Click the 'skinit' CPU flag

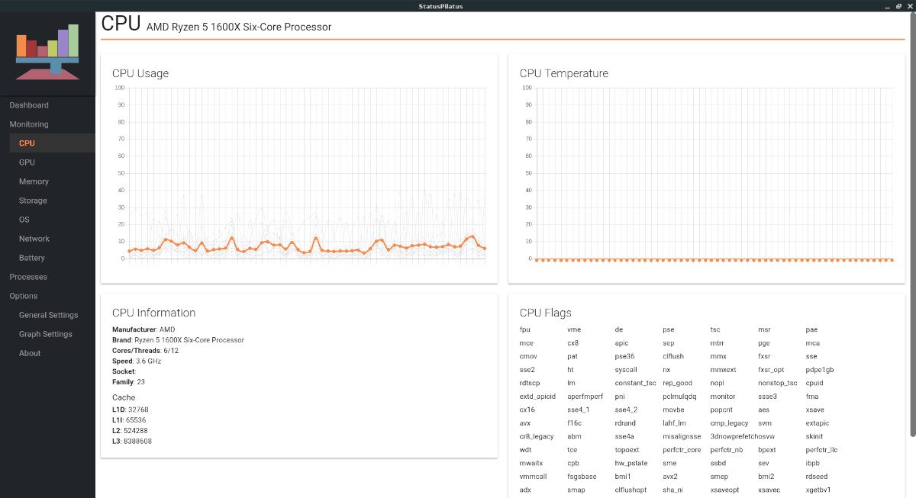coord(814,436)
